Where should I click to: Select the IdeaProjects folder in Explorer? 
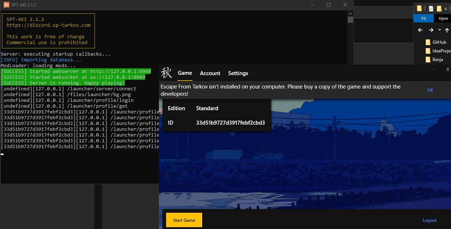438,51
